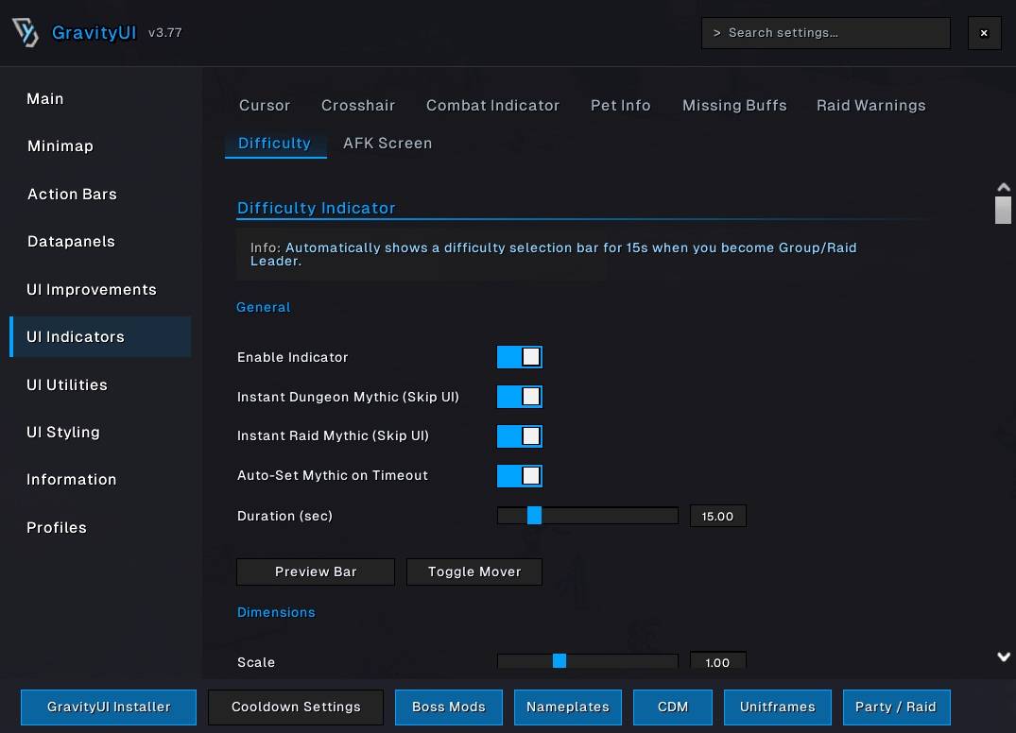This screenshot has height=733, width=1016.
Task: Click the Dimensions subsection label
Action: [276, 612]
